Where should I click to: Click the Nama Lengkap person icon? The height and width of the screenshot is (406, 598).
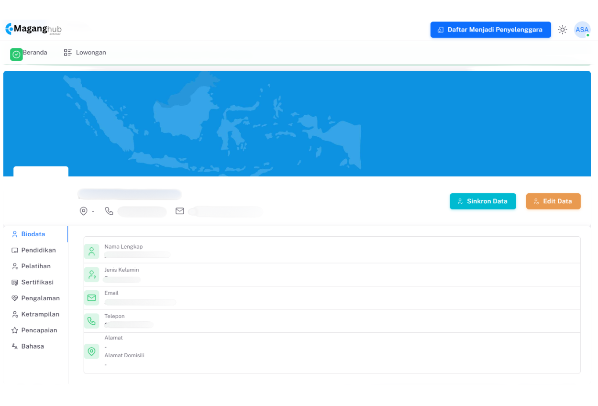pyautogui.click(x=91, y=252)
